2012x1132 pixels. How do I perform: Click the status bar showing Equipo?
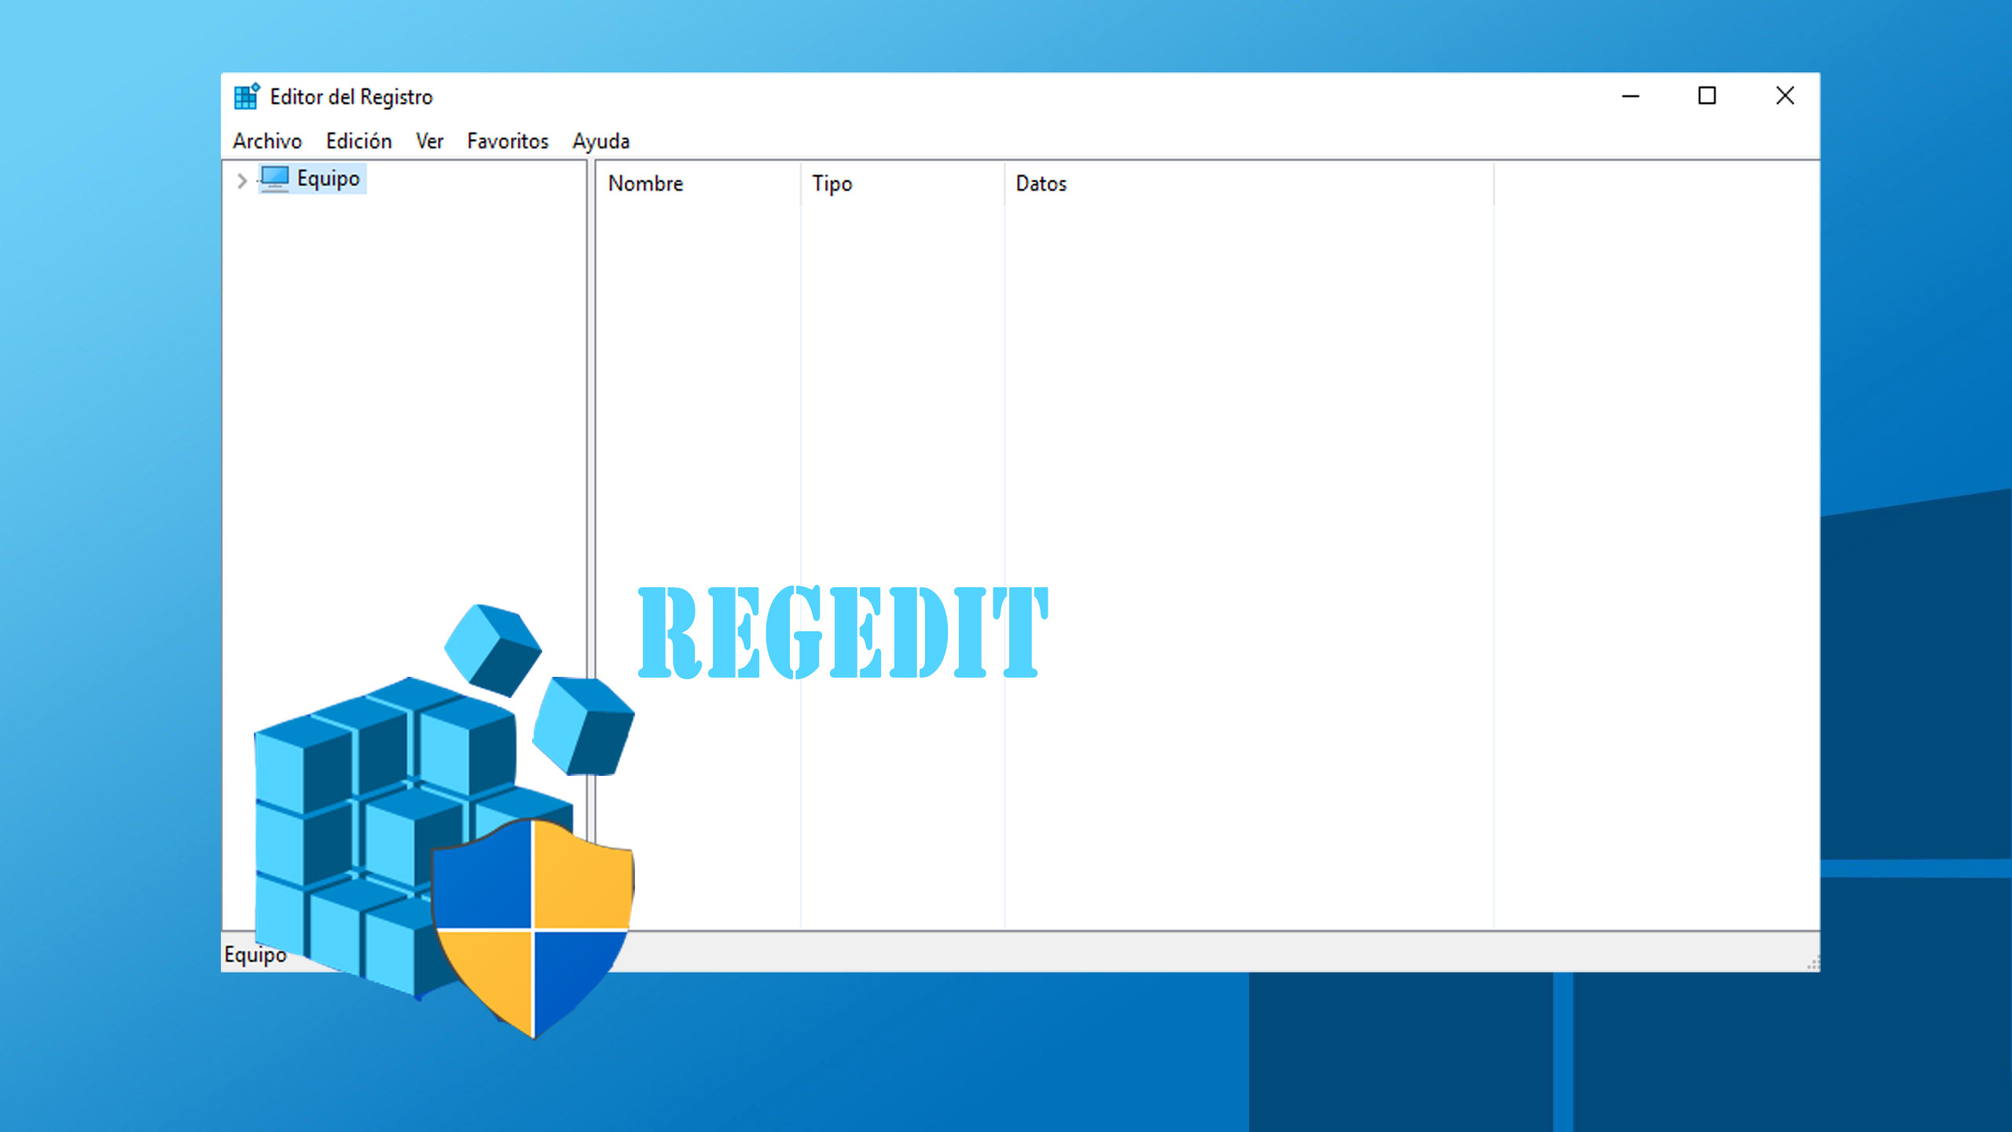click(255, 955)
